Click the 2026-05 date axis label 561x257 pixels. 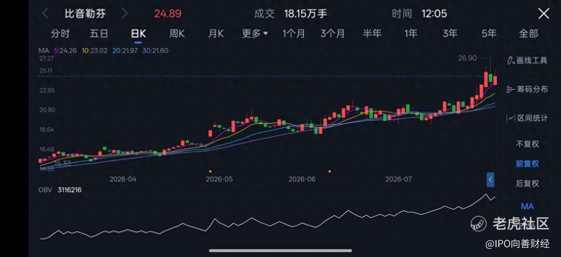pos(219,179)
